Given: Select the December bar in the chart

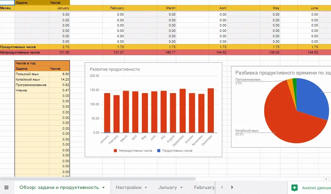Looking at the screenshot, I should tap(211, 110).
